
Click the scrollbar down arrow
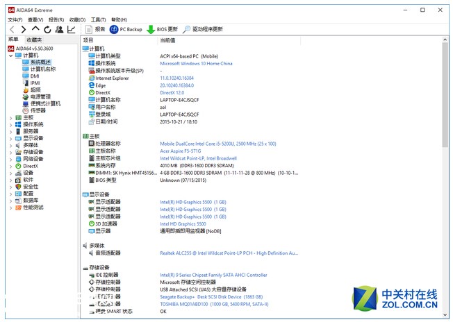point(445,315)
